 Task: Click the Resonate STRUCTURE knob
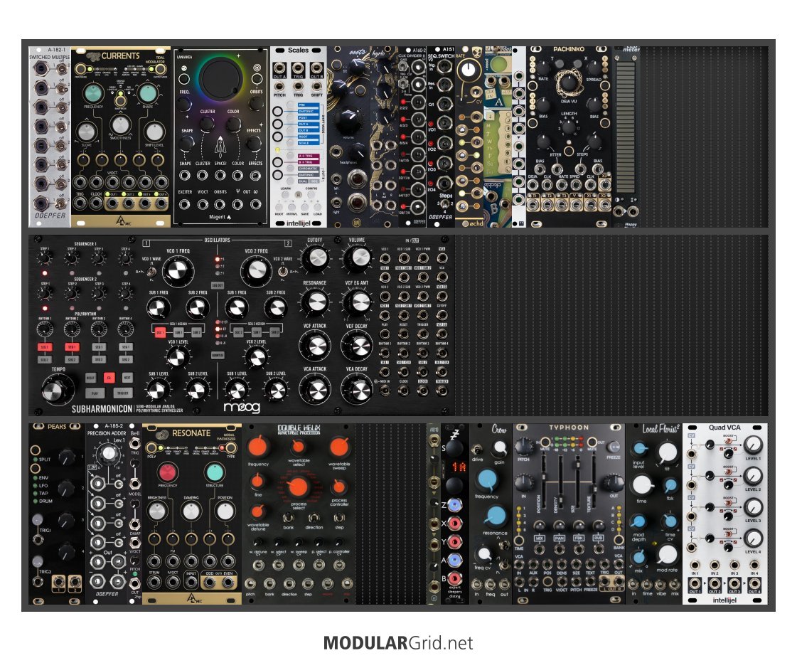pyautogui.click(x=214, y=472)
